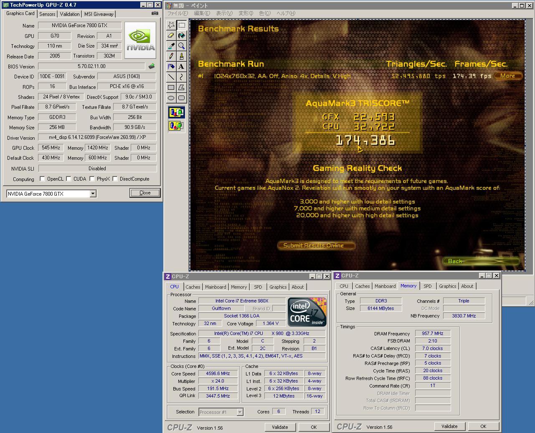Choose the Fill With Color bucket tool
This screenshot has height=433, width=535.
click(x=181, y=35)
